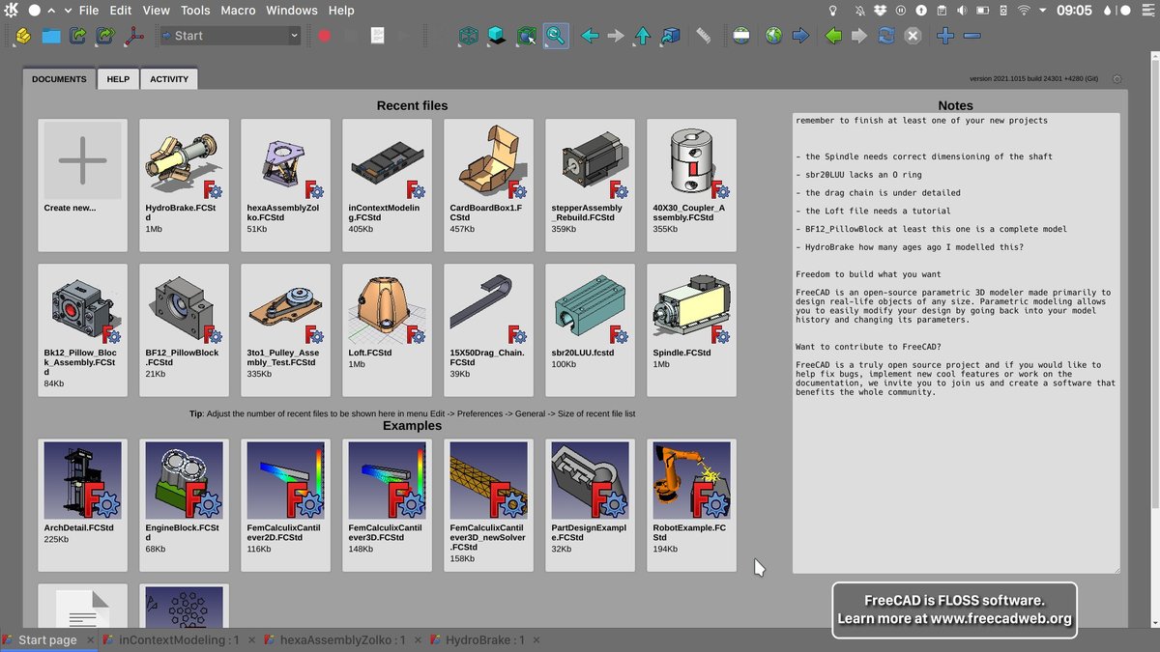This screenshot has width=1160, height=652.
Task: Click the globe with URL bar icon
Action: (x=741, y=36)
